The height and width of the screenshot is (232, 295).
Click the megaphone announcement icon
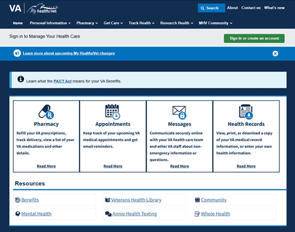(17, 53)
